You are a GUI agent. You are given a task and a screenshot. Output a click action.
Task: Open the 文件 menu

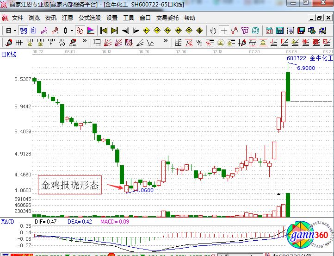(x=18, y=18)
